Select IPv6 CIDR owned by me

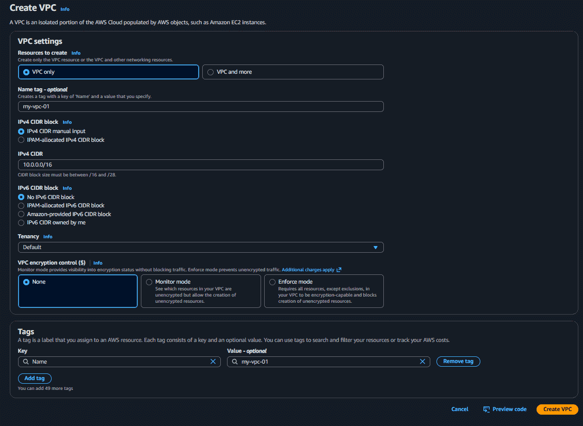point(52,223)
